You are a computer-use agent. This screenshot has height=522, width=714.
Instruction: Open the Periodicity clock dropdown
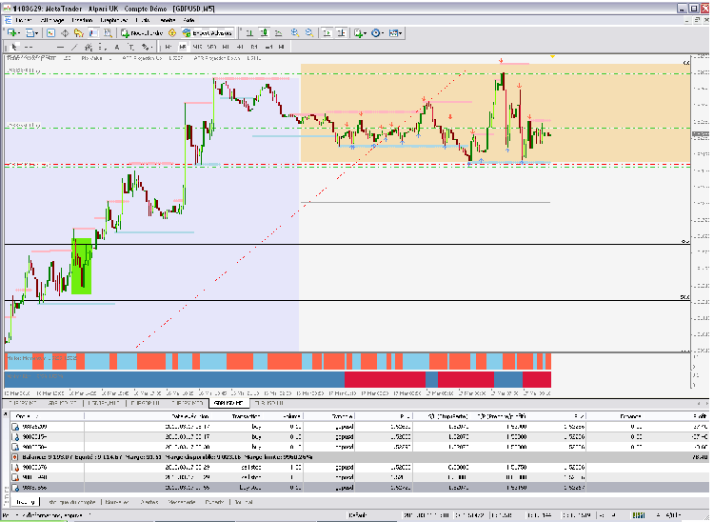click(379, 32)
